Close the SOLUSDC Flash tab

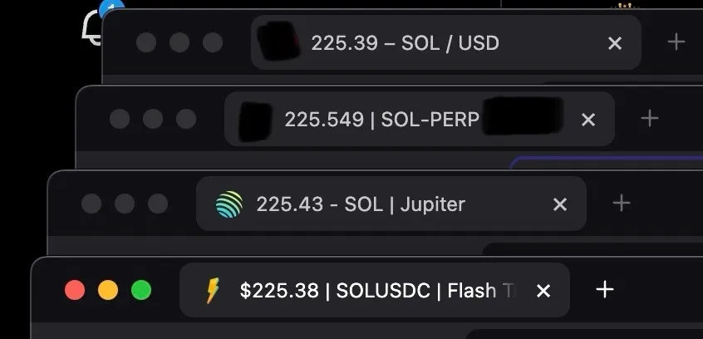543,291
